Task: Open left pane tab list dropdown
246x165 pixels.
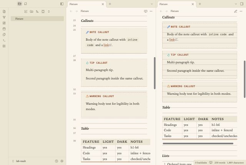Action: tap(151, 4)
